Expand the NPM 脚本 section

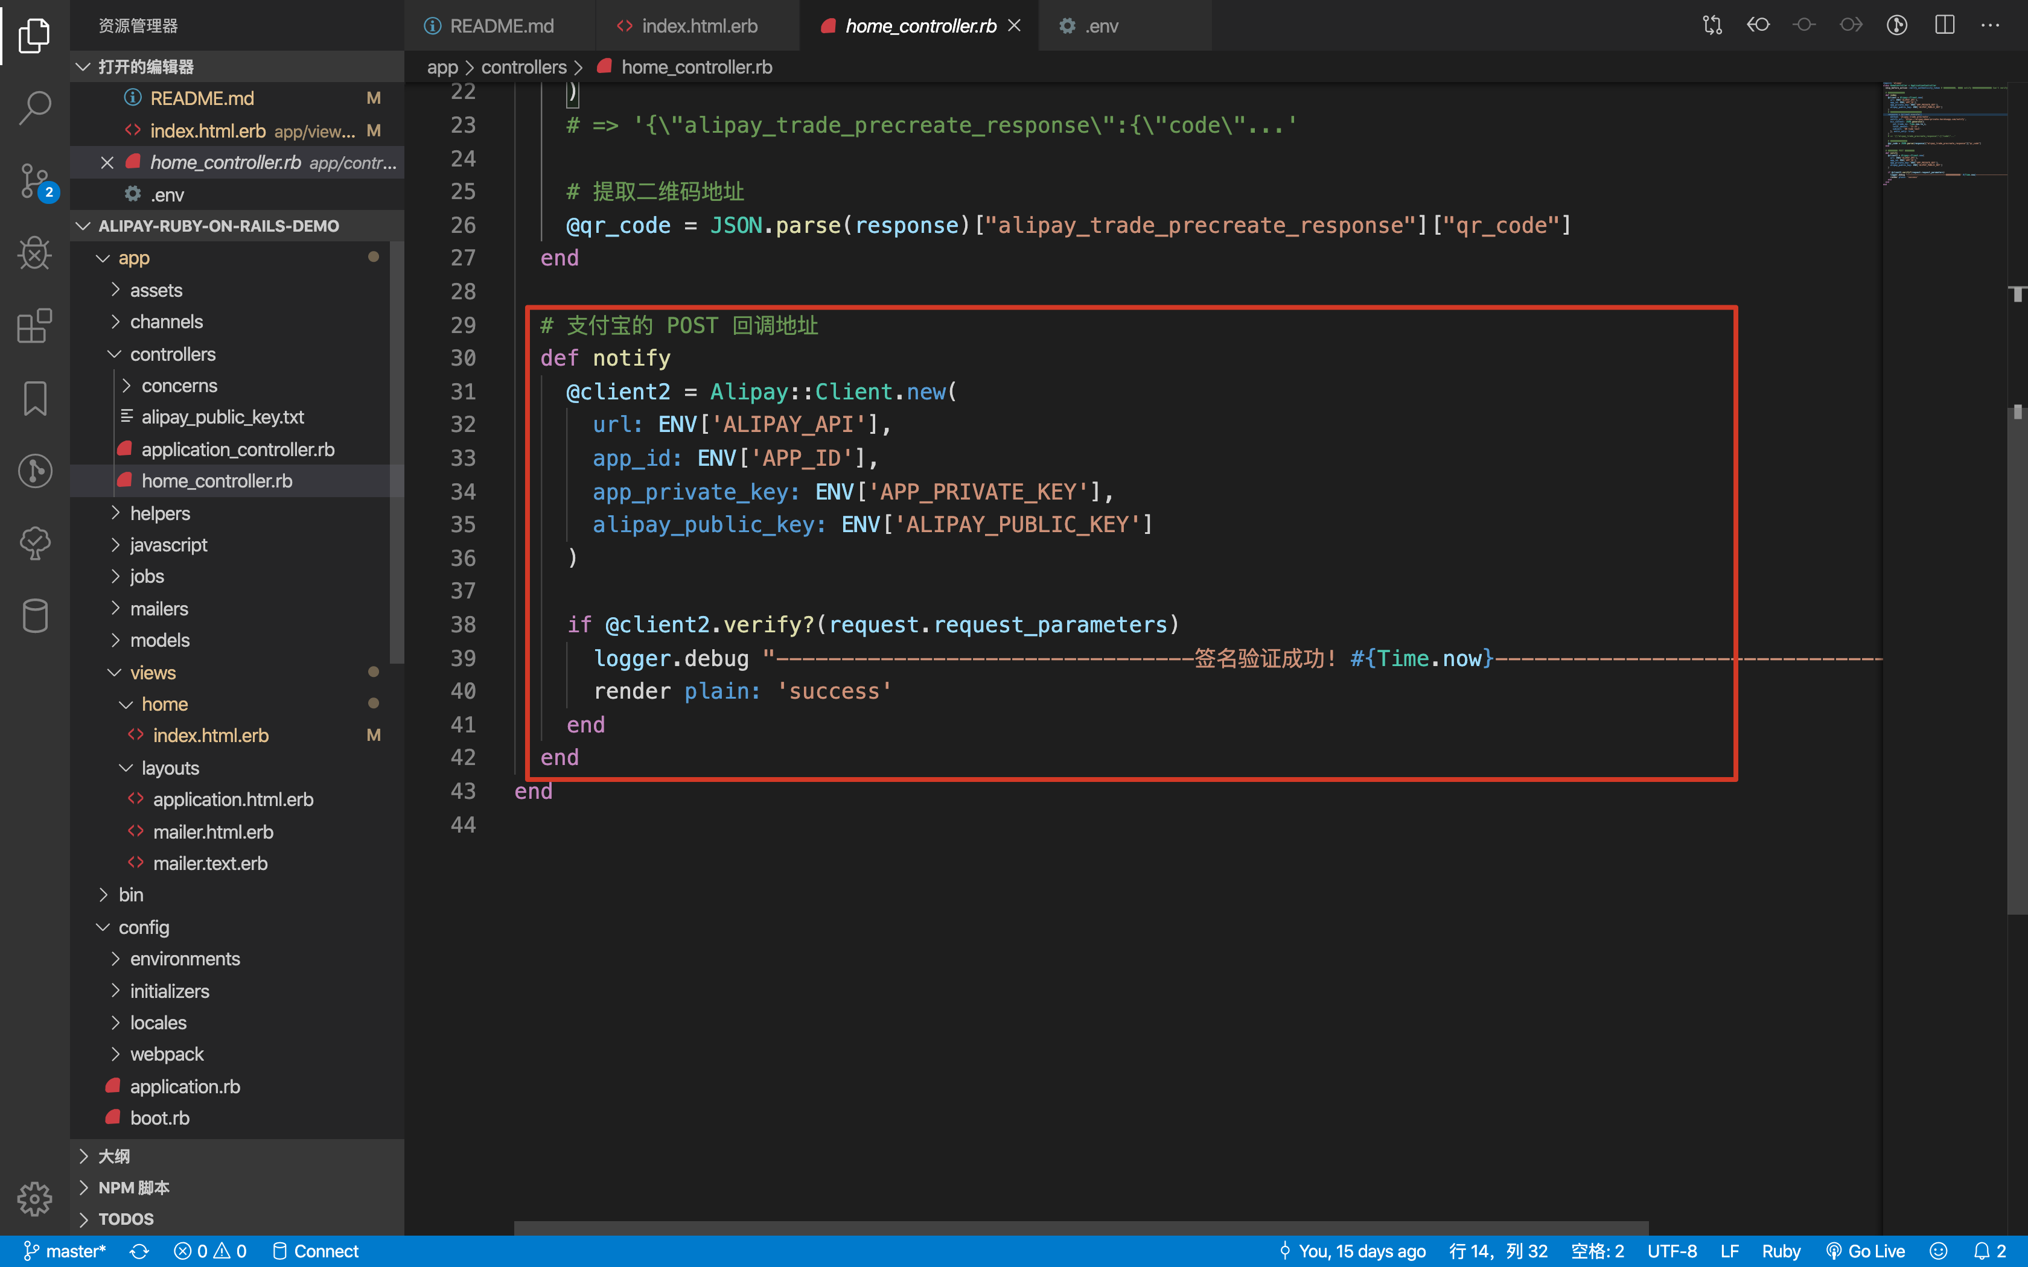click(x=133, y=1187)
